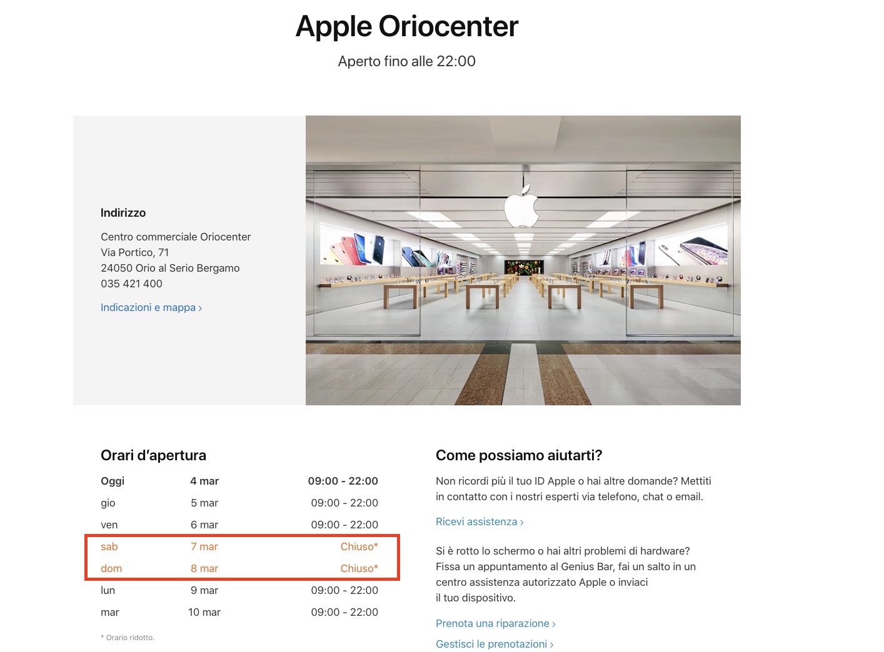This screenshot has width=884, height=652.
Task: Click the Aperto fino alle 22:00 status
Action: (407, 61)
